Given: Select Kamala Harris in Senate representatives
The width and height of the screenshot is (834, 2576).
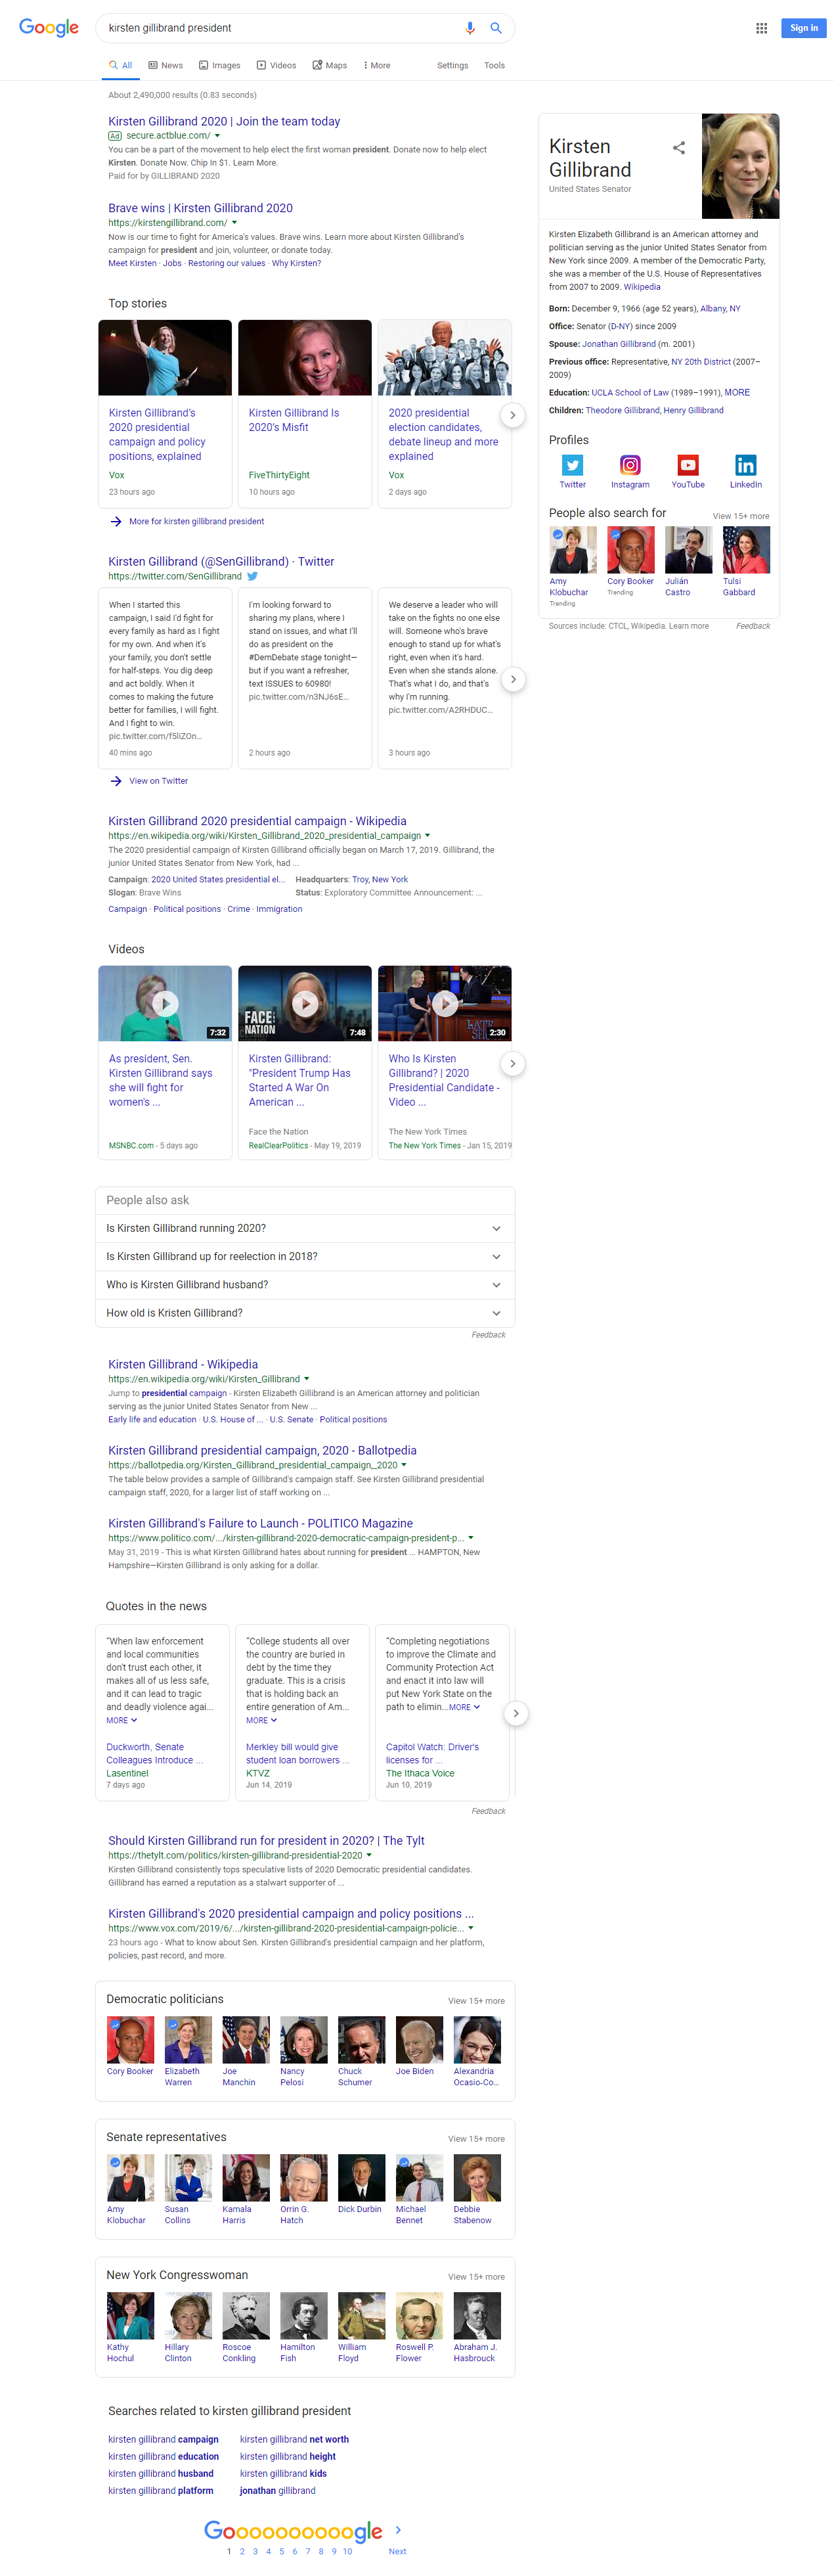Looking at the screenshot, I should (x=246, y=2178).
